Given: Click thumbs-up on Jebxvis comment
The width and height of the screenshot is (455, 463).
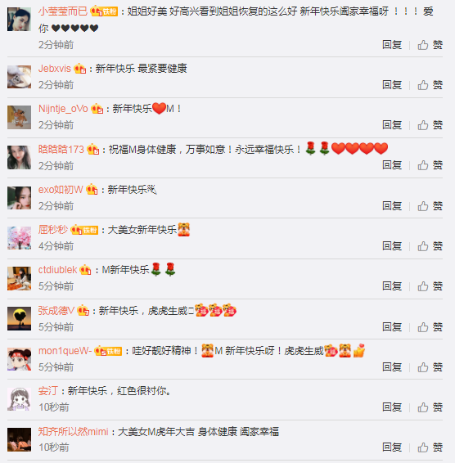Looking at the screenshot, I should click(x=430, y=85).
